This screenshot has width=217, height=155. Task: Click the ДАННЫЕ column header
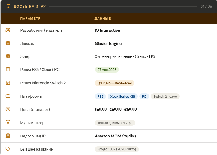click(103, 19)
